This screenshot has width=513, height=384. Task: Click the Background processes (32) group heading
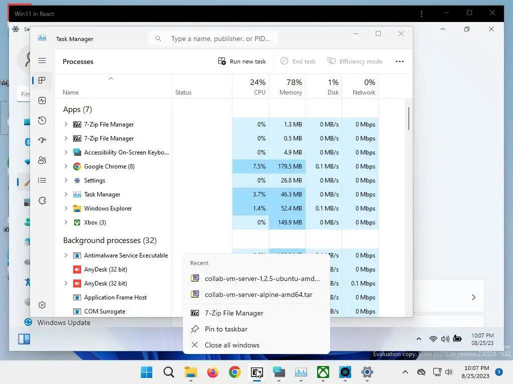[110, 240]
